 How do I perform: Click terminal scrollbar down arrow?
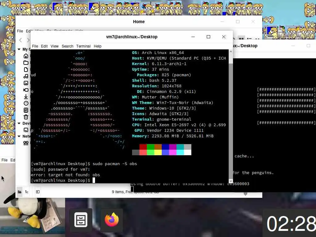pos(231,181)
